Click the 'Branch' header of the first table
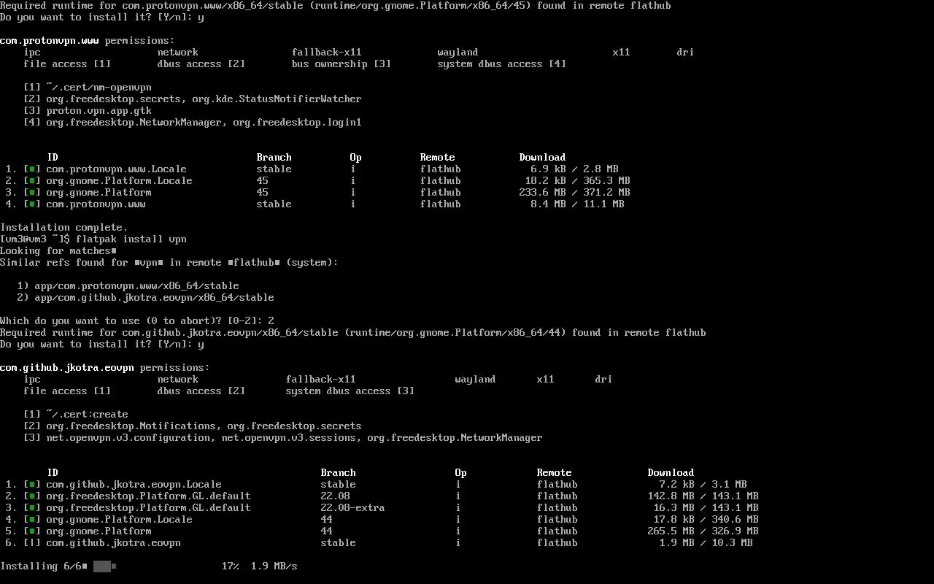The height and width of the screenshot is (584, 934). coord(274,158)
